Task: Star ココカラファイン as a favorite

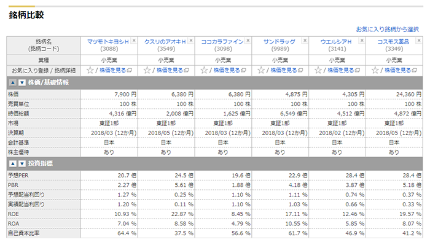Action: [x=204, y=71]
